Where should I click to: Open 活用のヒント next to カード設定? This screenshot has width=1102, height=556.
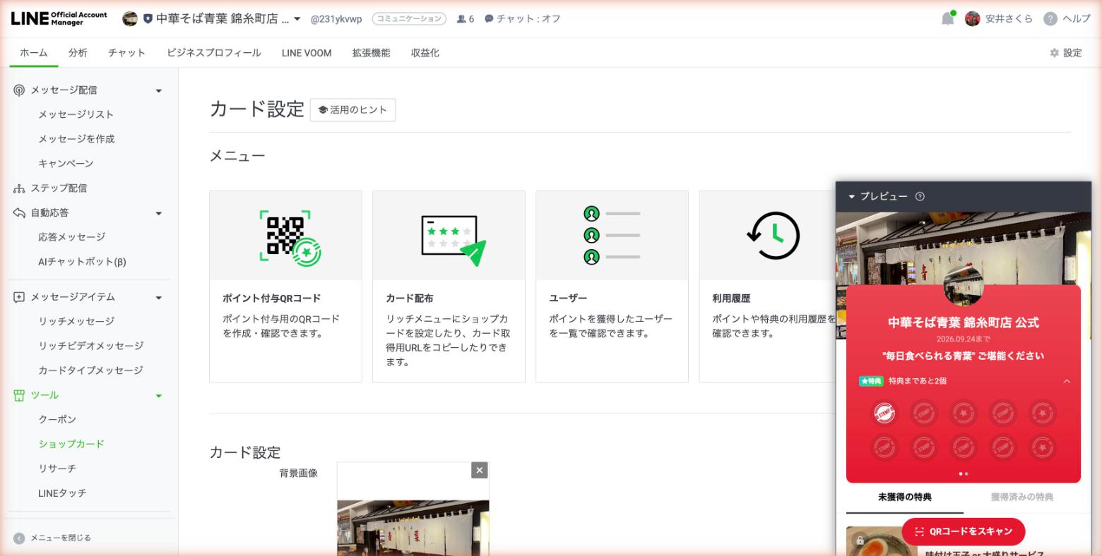352,109
